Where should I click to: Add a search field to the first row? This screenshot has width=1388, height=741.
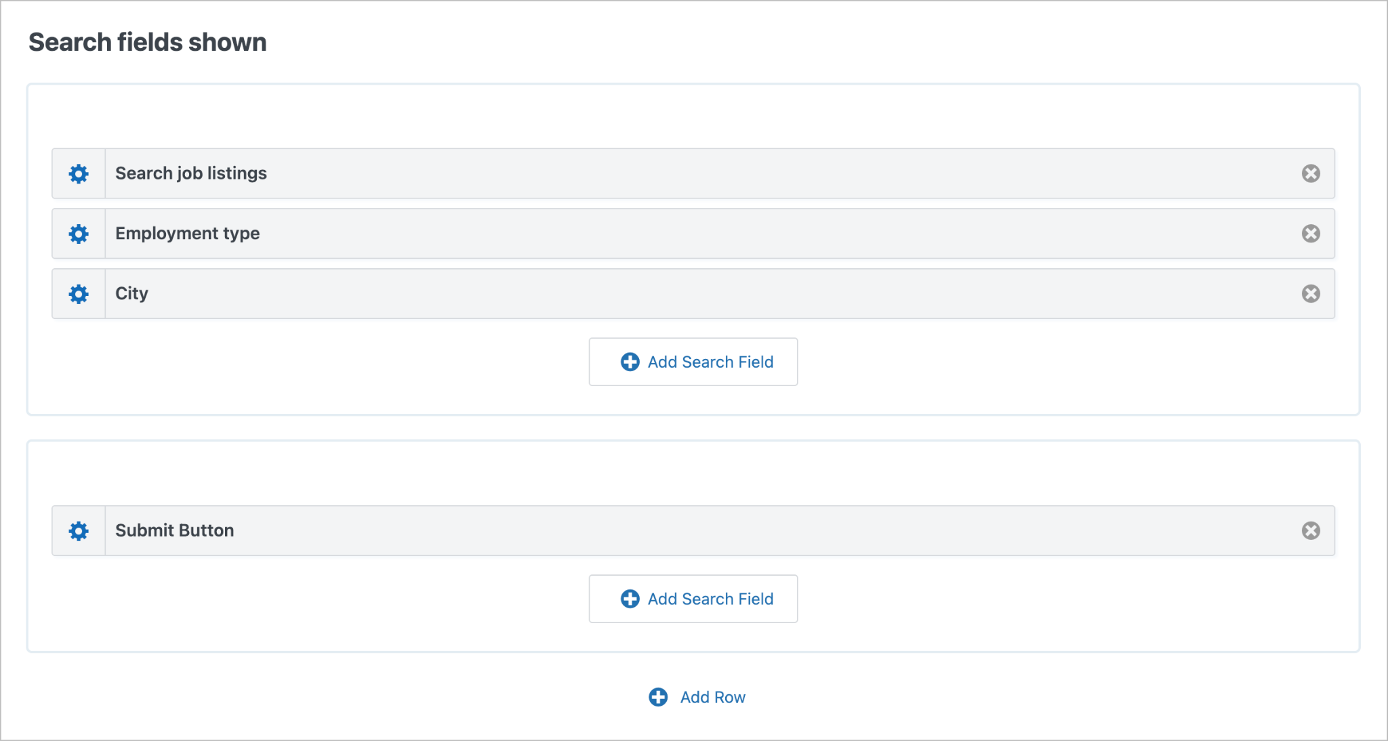pos(693,362)
